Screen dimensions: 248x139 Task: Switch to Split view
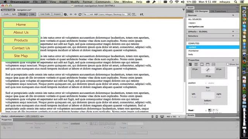[x=14, y=14]
